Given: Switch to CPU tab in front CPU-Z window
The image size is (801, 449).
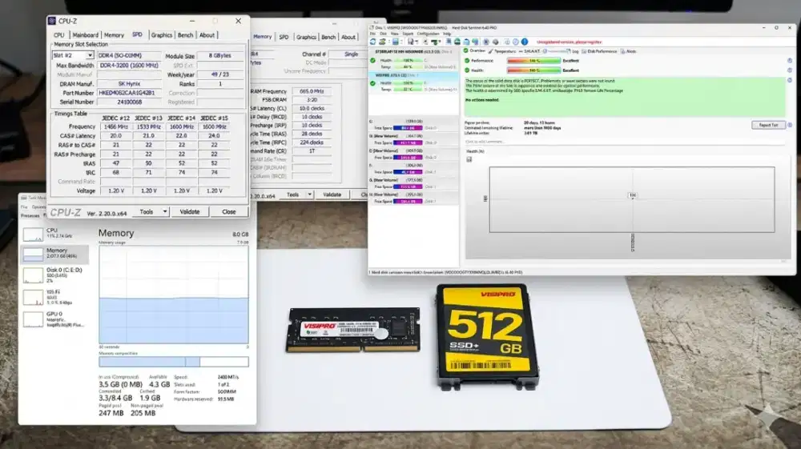Looking at the screenshot, I should point(59,35).
